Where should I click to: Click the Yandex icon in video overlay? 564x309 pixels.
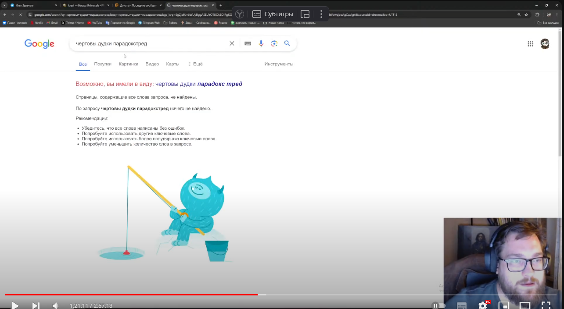239,14
